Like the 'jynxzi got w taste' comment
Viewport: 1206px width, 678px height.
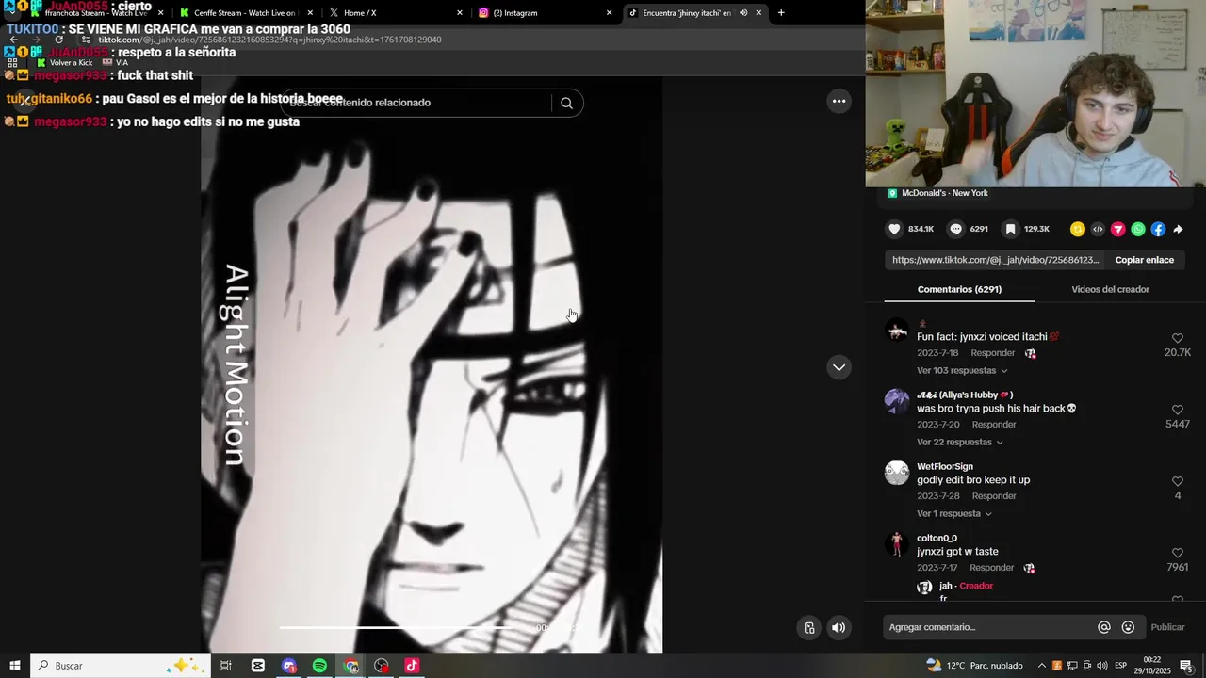click(1178, 553)
